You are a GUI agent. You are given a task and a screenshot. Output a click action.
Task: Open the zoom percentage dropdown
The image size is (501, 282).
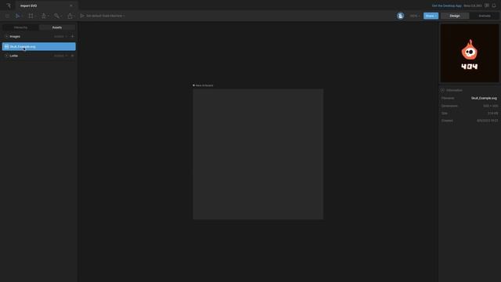(x=415, y=16)
